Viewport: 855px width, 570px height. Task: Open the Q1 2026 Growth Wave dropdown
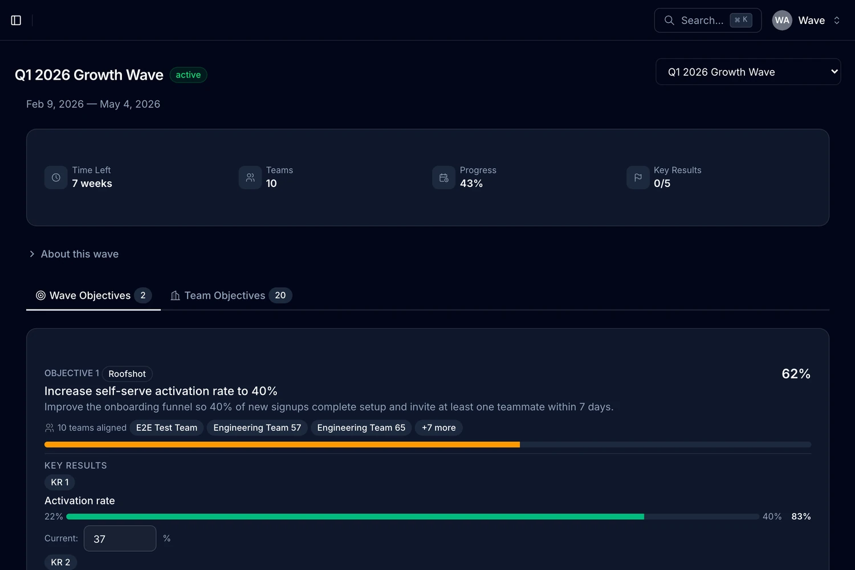(x=748, y=72)
